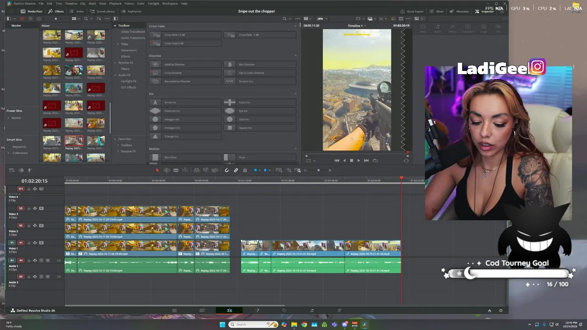Select the red arrow Selection tool

(x=157, y=170)
